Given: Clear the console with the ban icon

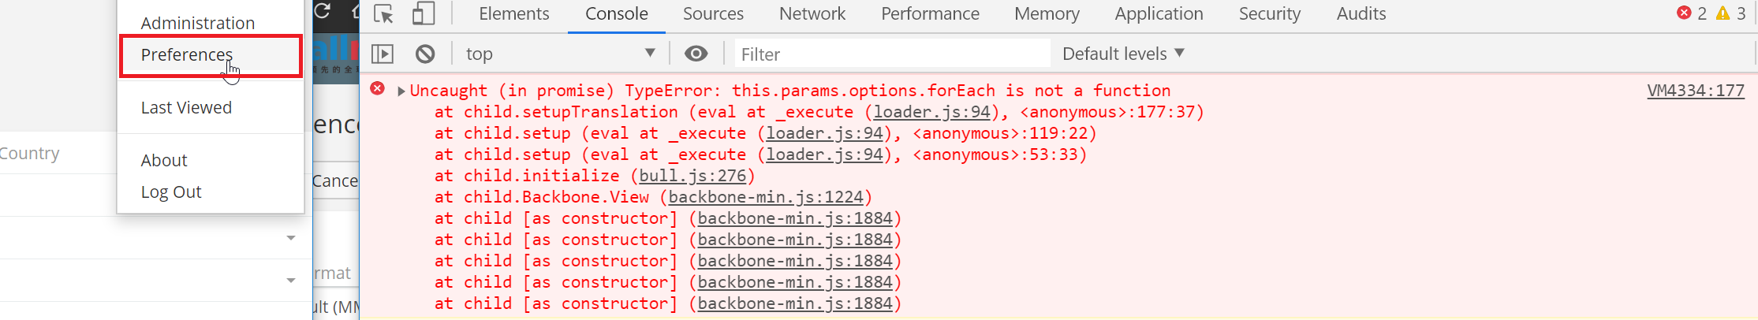Looking at the screenshot, I should [425, 54].
